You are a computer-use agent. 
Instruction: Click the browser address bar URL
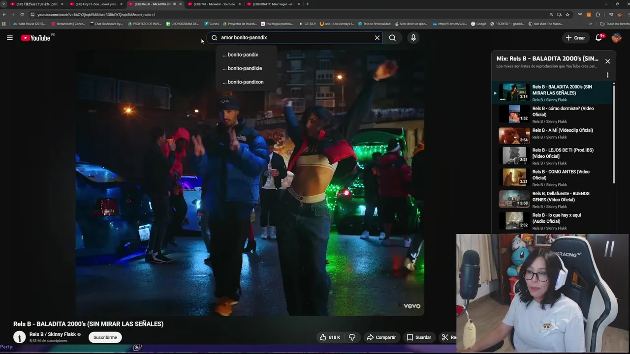tap(96, 15)
